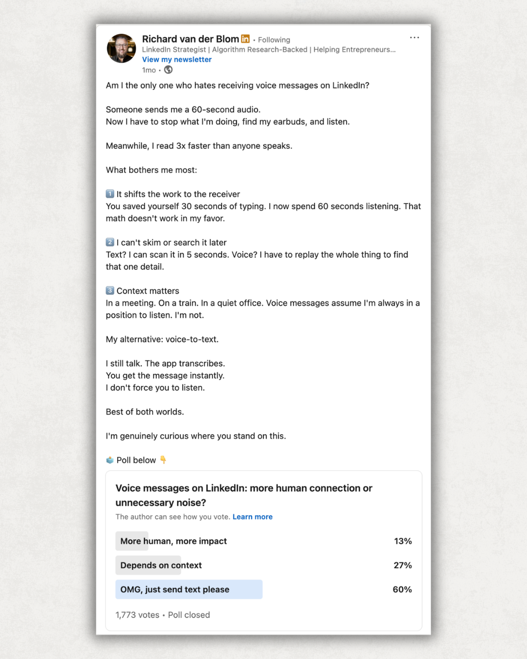Screen dimensions: 527x659
Task: Click the '2' keycap beside 'I can't skim'
Action: (109, 242)
